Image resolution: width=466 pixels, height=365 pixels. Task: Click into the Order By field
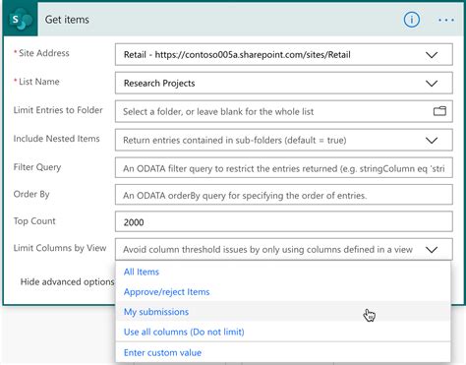point(284,196)
